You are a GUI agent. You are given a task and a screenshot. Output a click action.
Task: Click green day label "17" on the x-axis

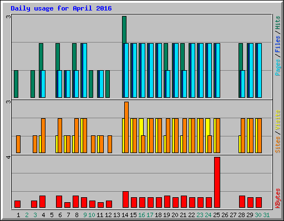point(150,215)
